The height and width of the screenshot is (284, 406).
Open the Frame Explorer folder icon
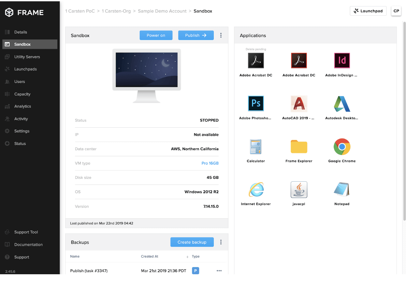pyautogui.click(x=299, y=147)
